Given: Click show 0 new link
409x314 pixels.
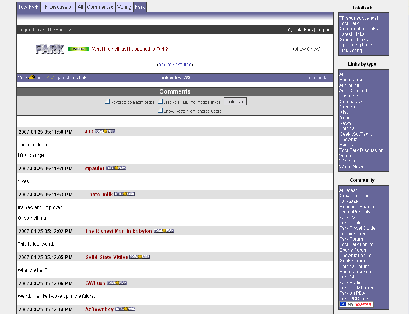Looking at the screenshot, I should click(307, 49).
